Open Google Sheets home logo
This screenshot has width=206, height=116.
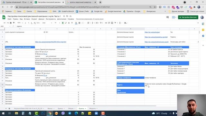[x=4, y=17]
